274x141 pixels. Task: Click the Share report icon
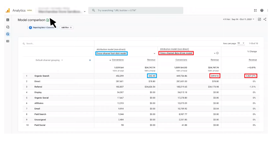coord(265,19)
